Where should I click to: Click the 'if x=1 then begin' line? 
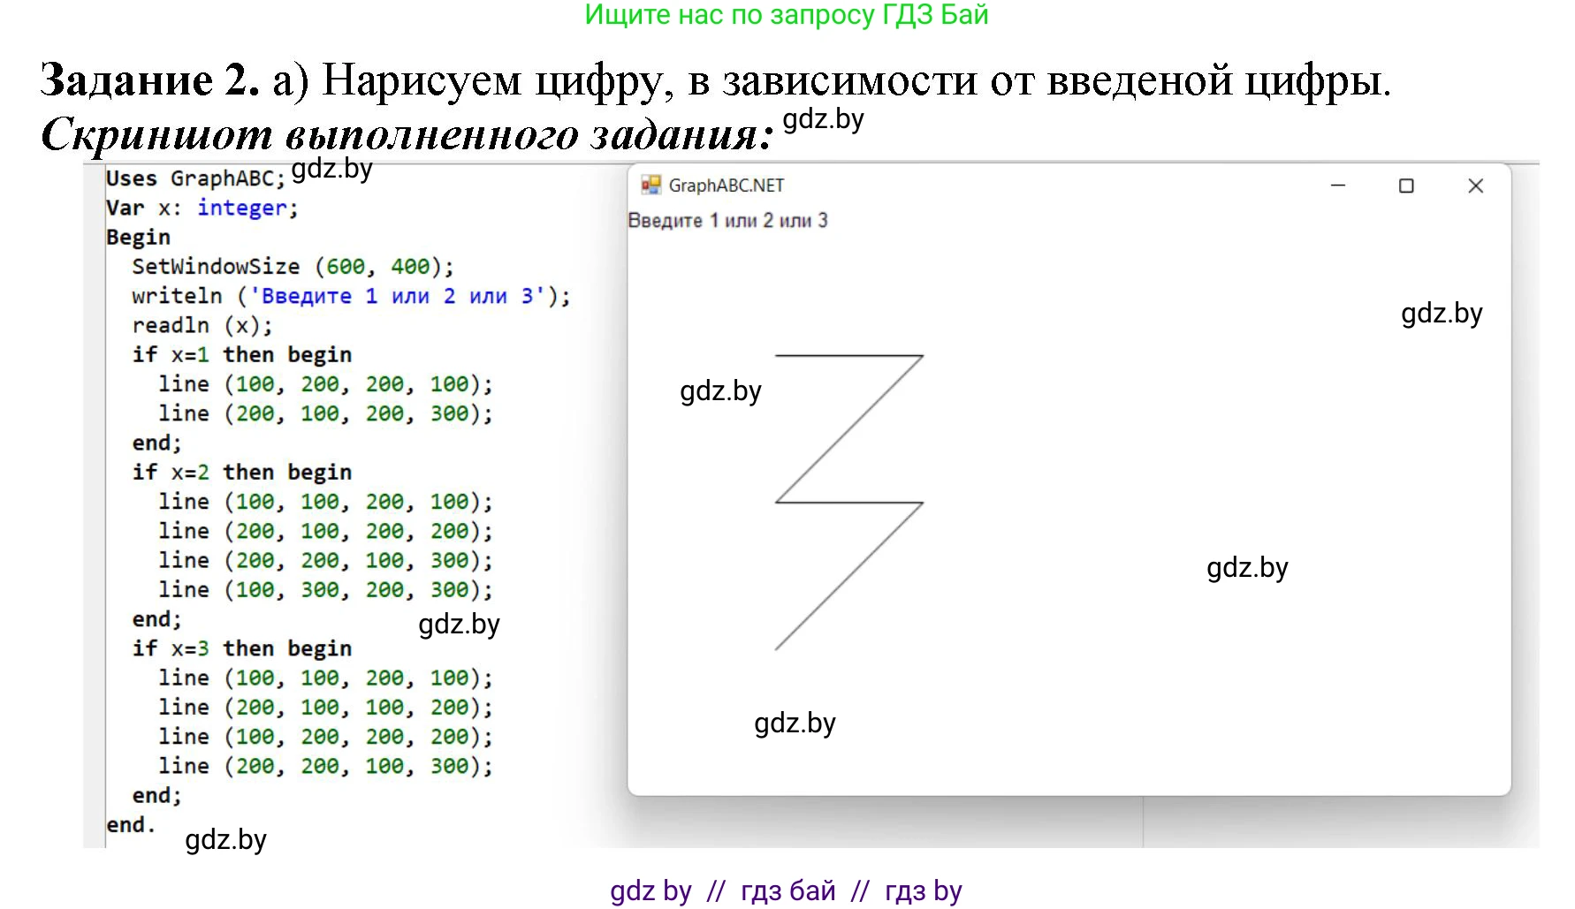241,354
